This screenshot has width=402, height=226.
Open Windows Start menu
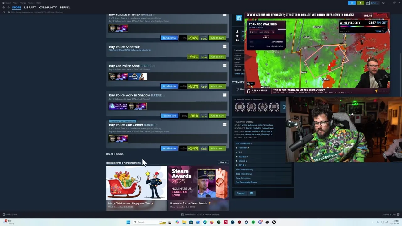pos(128,222)
